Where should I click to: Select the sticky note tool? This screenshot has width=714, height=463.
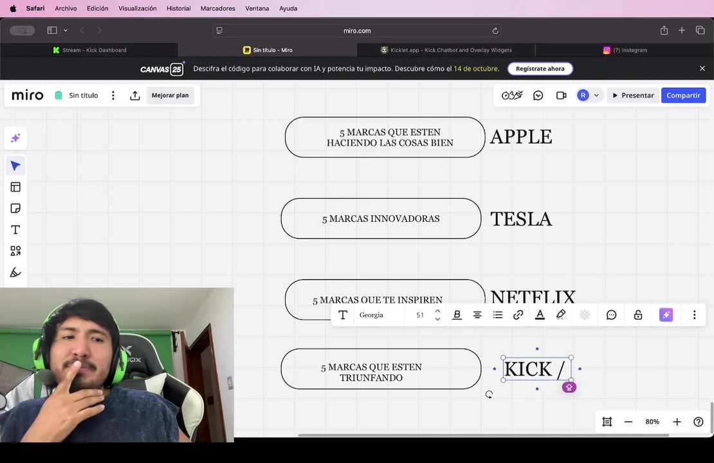[15, 208]
